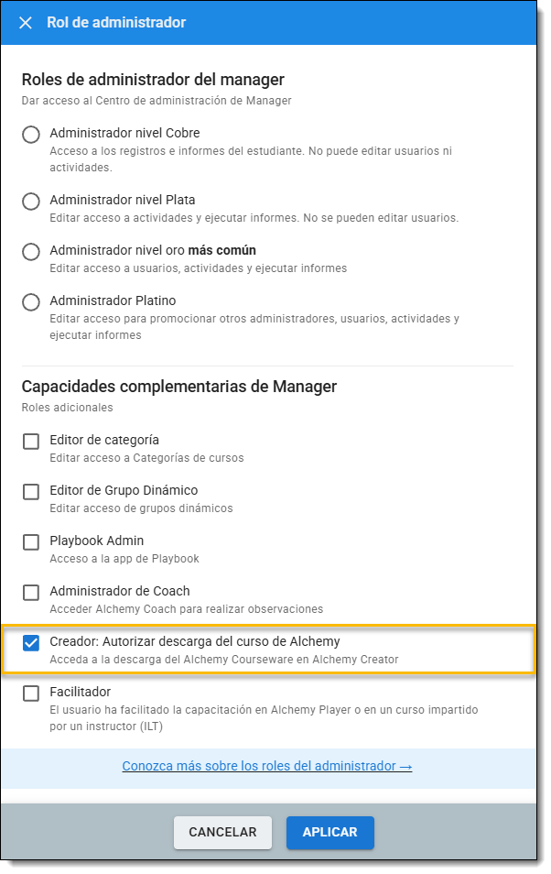Select Administrador nivel Cobre radio button

pos(31,135)
